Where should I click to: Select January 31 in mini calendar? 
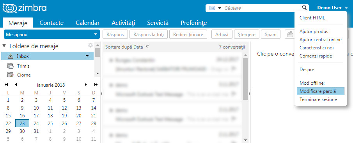36,131
